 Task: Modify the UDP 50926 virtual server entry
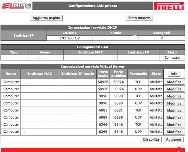[174, 89]
